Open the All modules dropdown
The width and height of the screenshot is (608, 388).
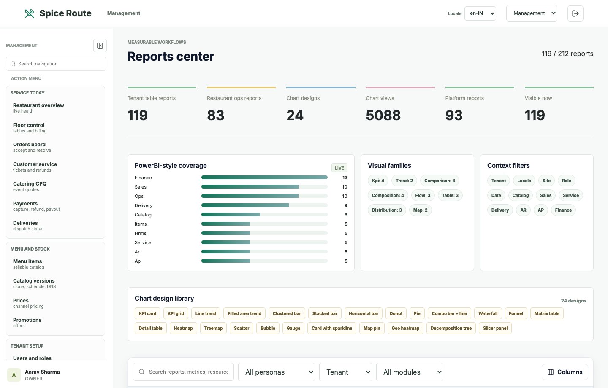pyautogui.click(x=410, y=372)
